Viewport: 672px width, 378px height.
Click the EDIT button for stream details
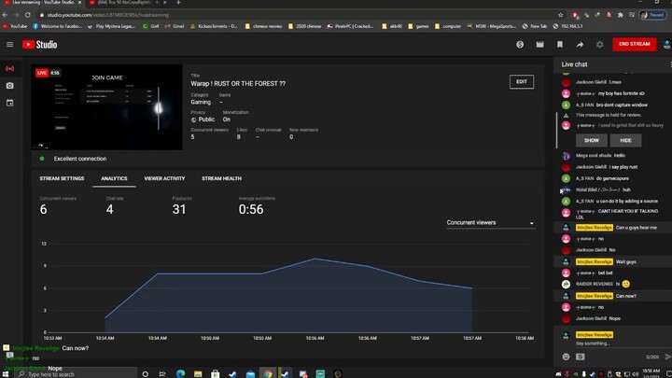click(522, 82)
